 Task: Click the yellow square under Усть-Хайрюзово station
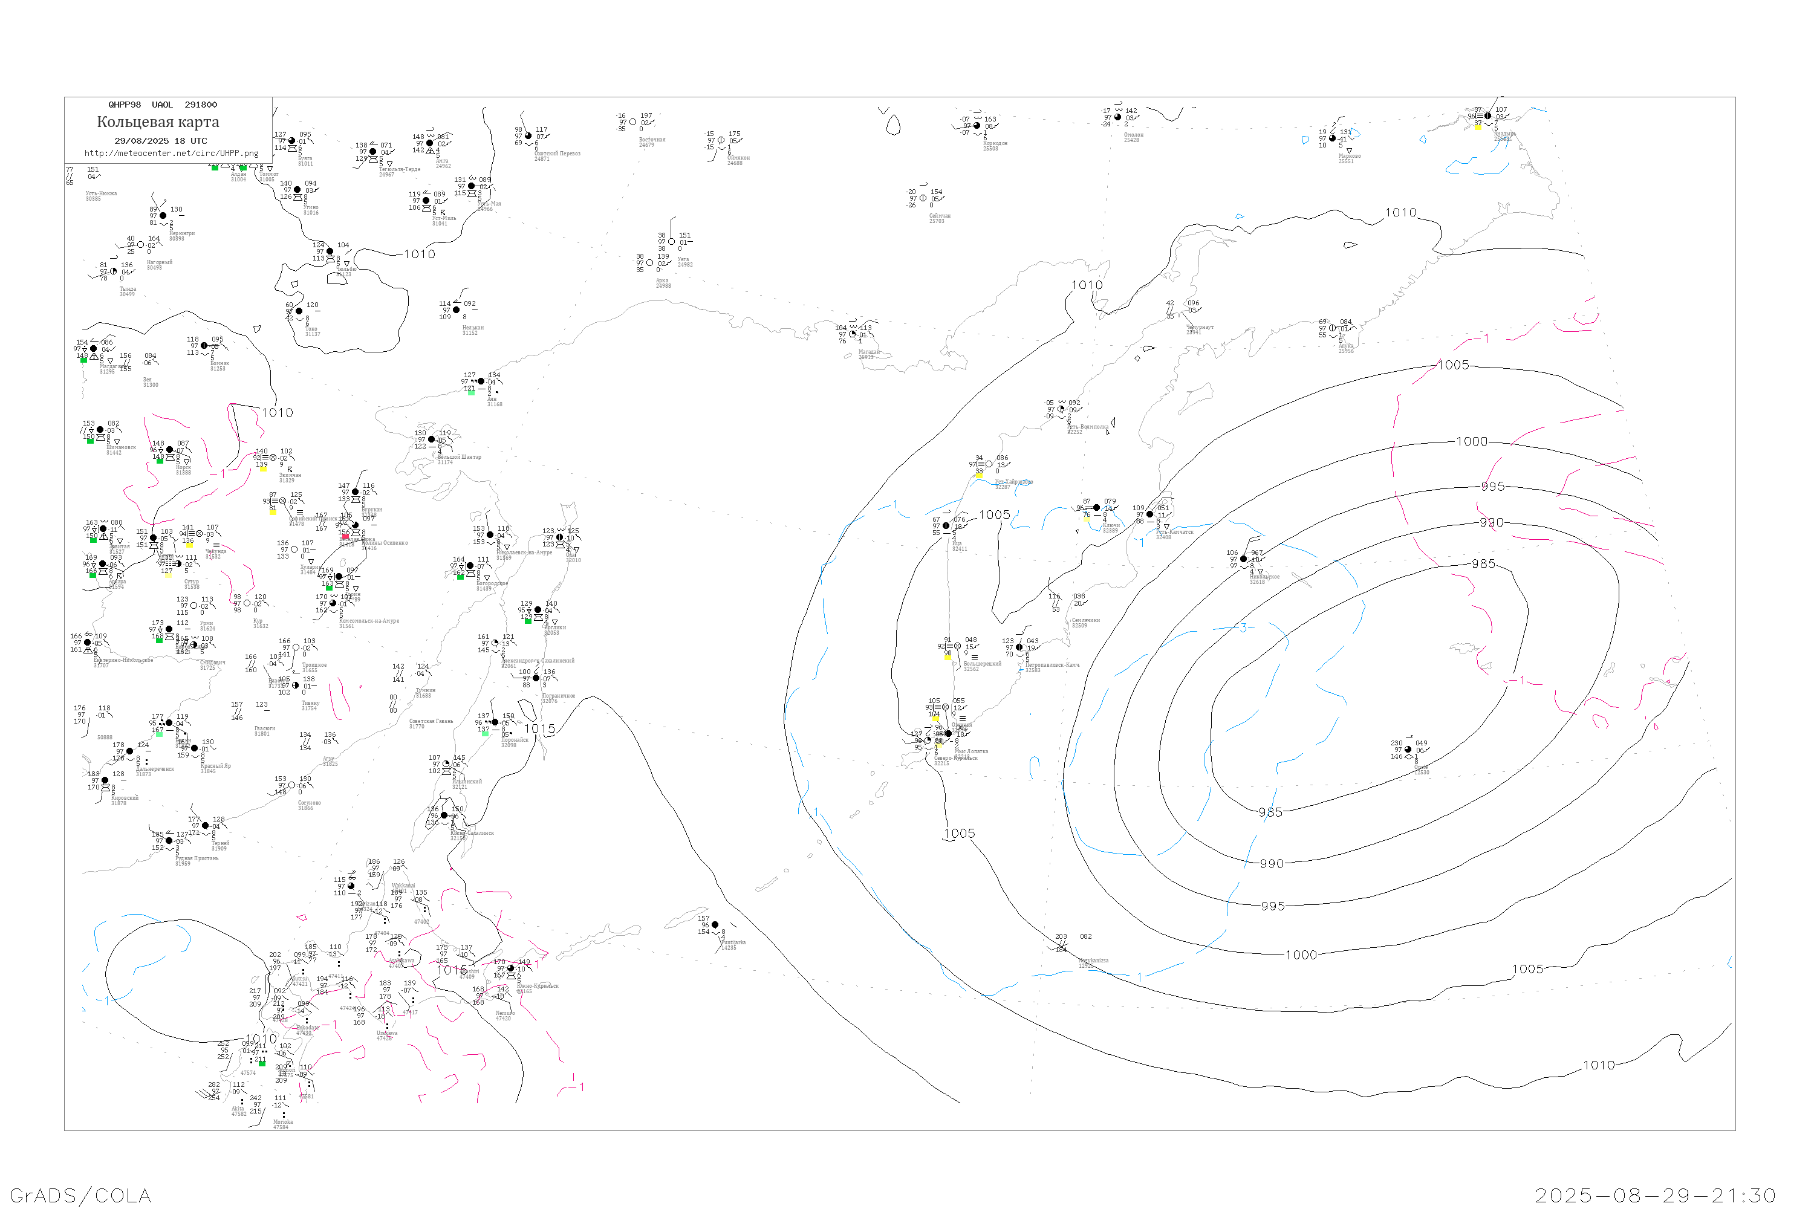coord(979,475)
